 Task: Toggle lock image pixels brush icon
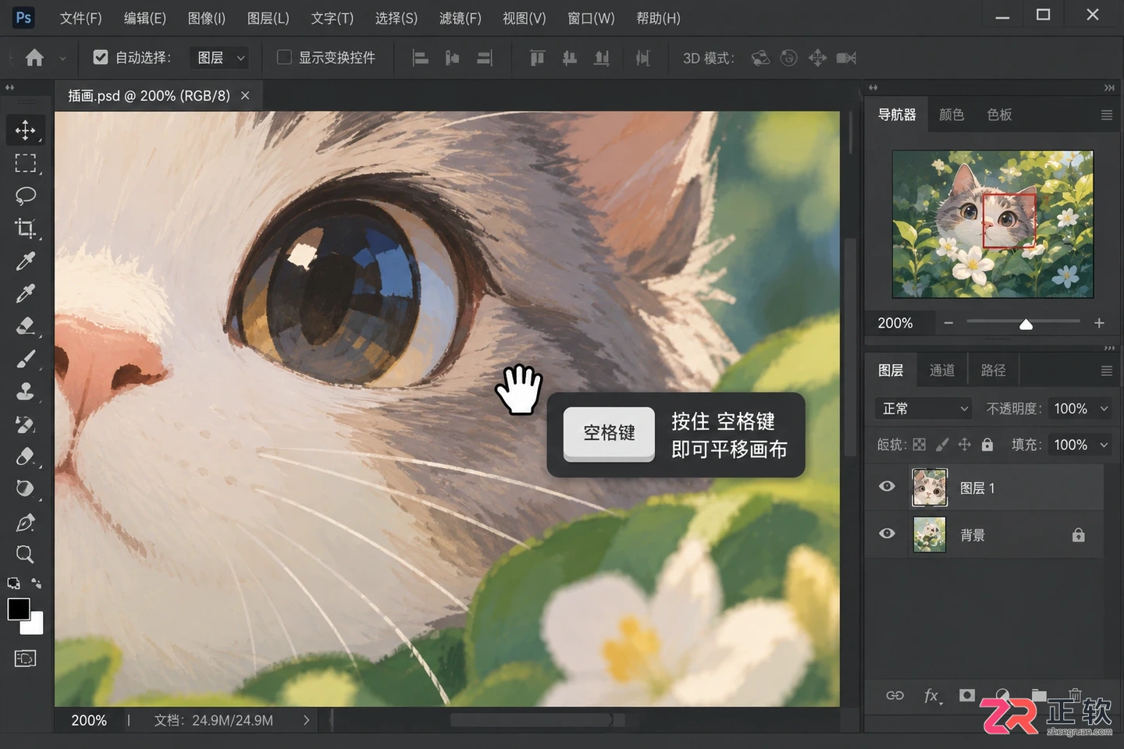(x=942, y=445)
